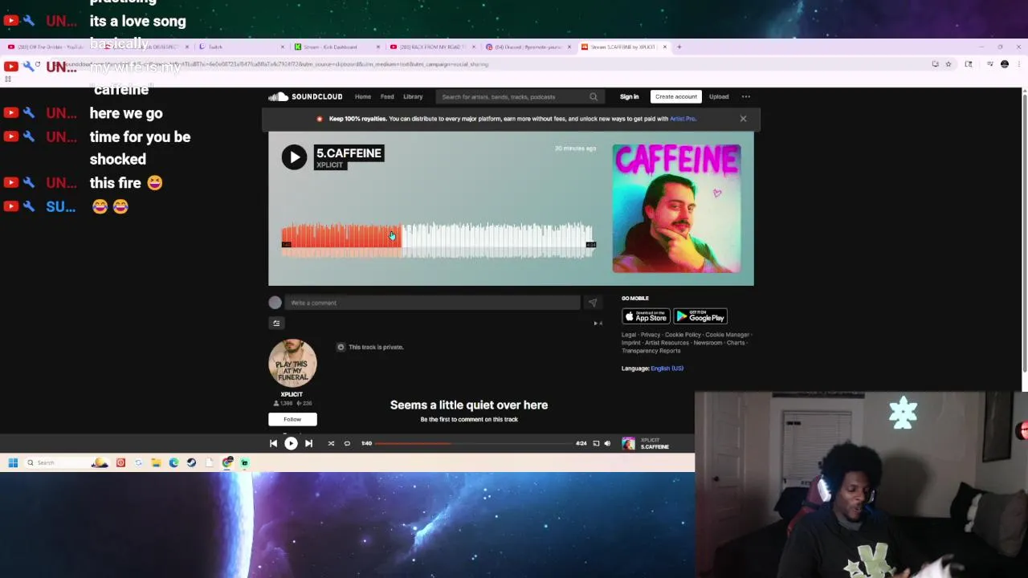Change language from English (US)
Viewport: 1028px width, 578px height.
point(667,368)
